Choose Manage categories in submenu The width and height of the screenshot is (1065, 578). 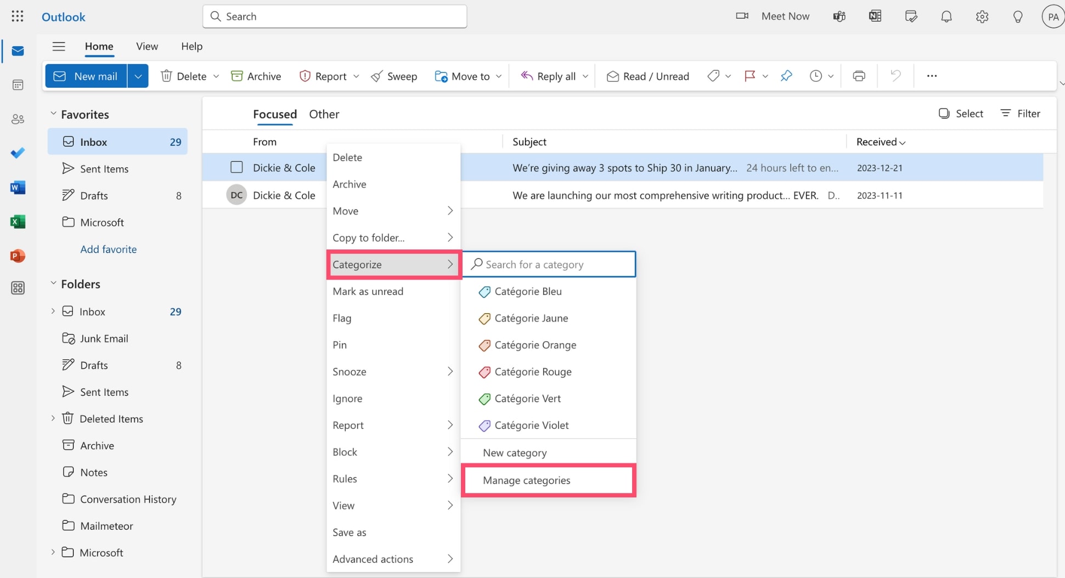[549, 480]
